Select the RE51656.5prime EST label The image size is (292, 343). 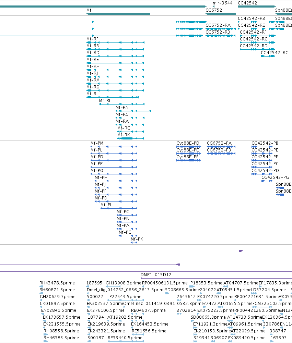149,331
